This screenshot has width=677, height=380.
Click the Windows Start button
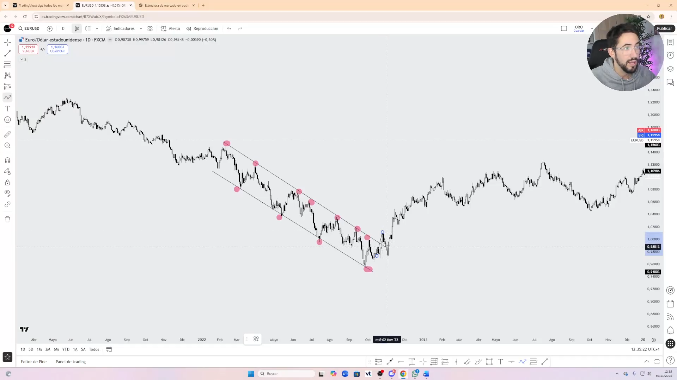click(x=251, y=374)
